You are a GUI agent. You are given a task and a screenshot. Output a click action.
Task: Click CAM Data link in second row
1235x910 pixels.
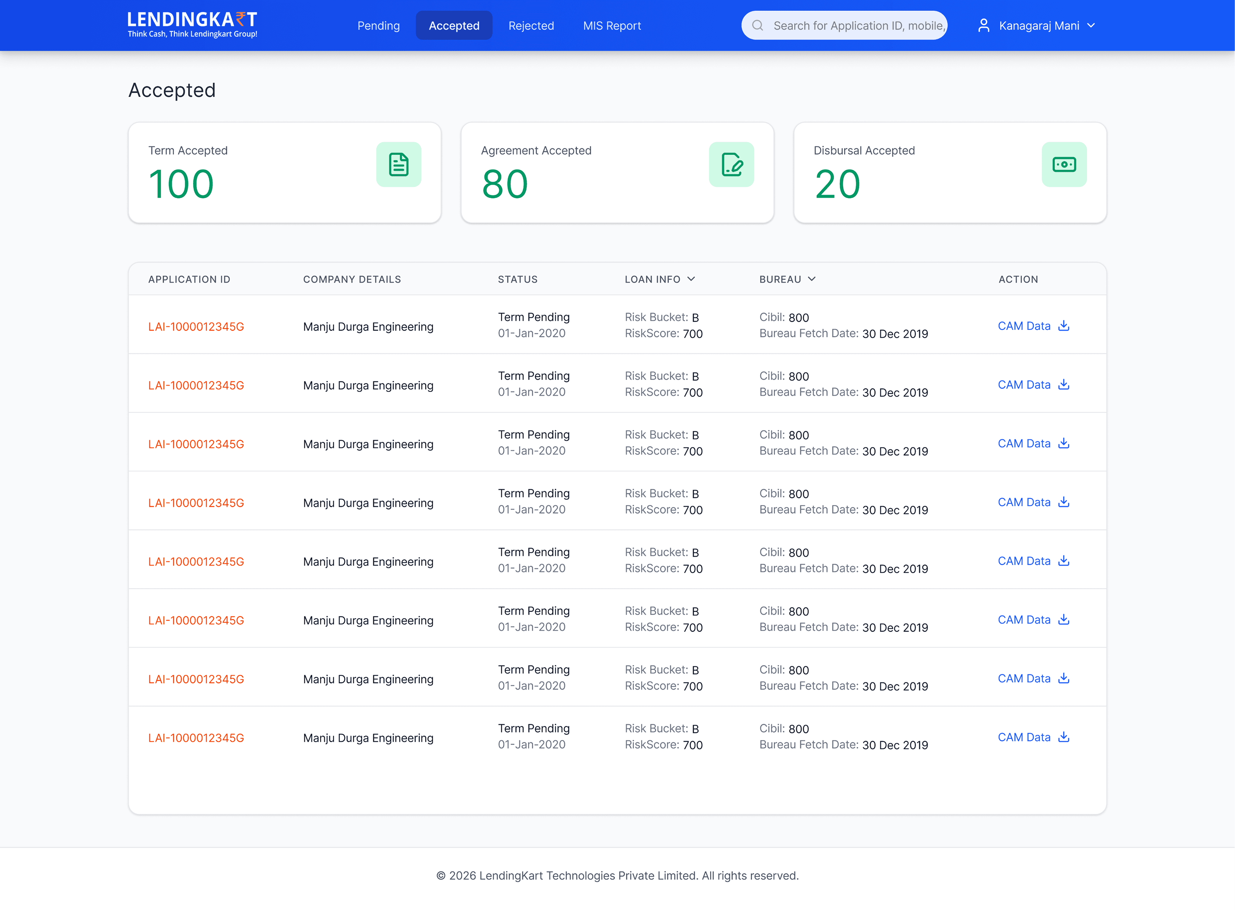1023,384
